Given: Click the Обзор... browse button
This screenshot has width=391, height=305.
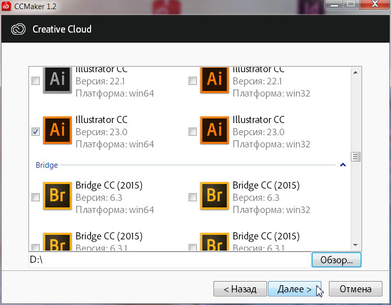Looking at the screenshot, I should tap(336, 260).
